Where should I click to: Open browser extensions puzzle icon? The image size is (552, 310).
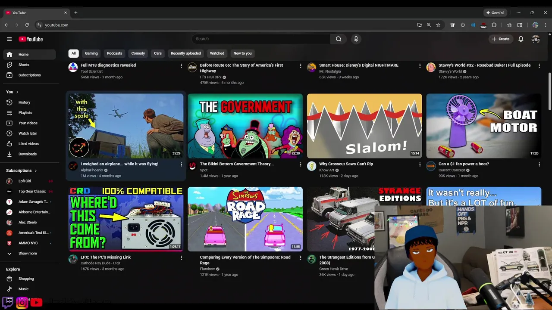pos(494,25)
